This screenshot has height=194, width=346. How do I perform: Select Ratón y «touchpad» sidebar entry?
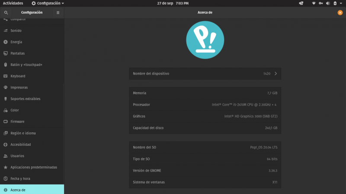(x=26, y=65)
